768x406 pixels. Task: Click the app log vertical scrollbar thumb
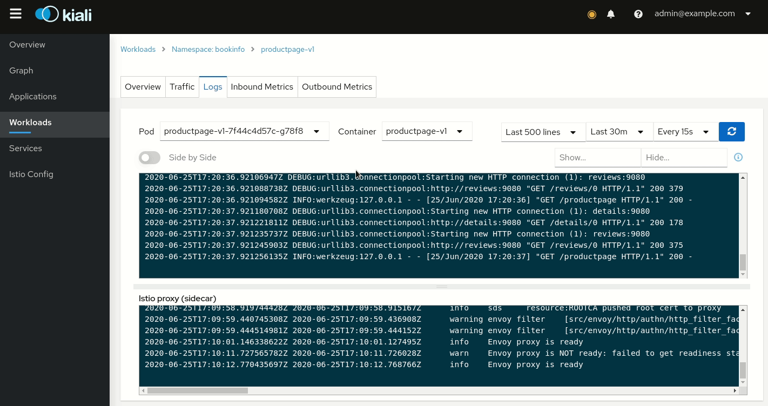(x=743, y=262)
